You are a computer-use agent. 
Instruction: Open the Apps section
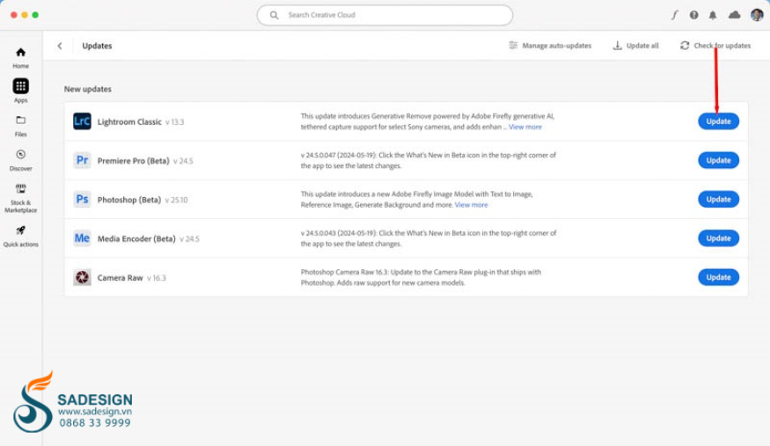click(20, 91)
